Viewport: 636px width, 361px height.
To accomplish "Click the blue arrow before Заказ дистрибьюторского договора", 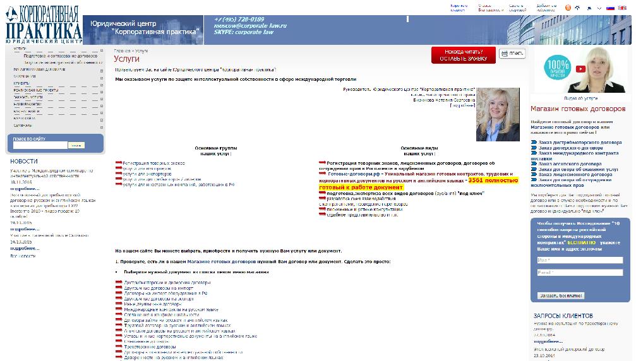I will click(534, 142).
